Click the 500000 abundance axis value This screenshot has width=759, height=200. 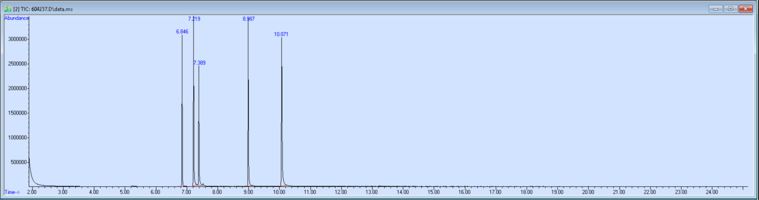pyautogui.click(x=19, y=162)
